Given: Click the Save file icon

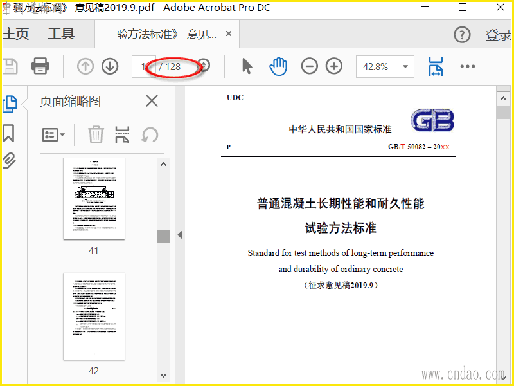Looking at the screenshot, I should coord(10,66).
